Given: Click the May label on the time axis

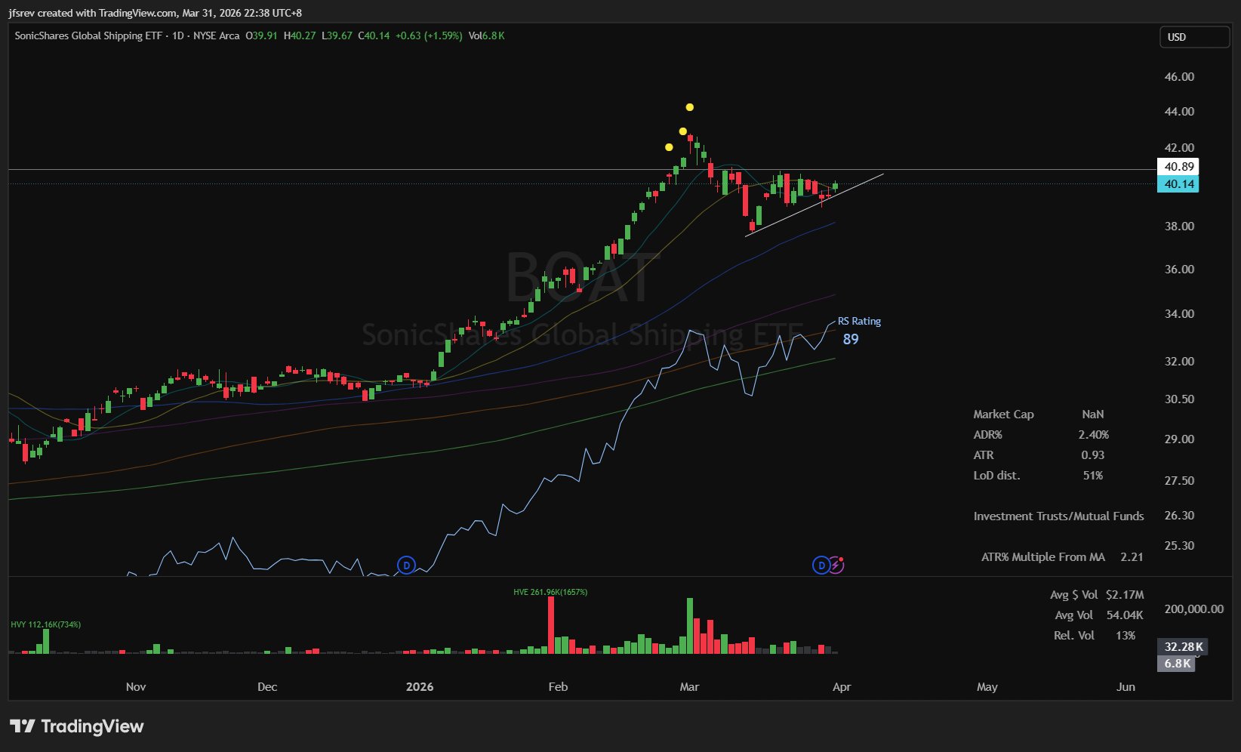Looking at the screenshot, I should (x=987, y=686).
